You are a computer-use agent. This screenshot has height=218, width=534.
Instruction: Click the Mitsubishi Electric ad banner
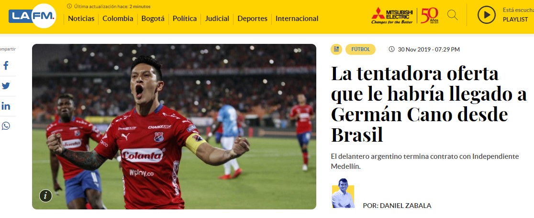405,16
